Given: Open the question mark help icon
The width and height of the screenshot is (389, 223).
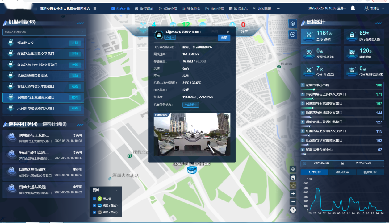Looking at the screenshot, I should click(x=293, y=210).
